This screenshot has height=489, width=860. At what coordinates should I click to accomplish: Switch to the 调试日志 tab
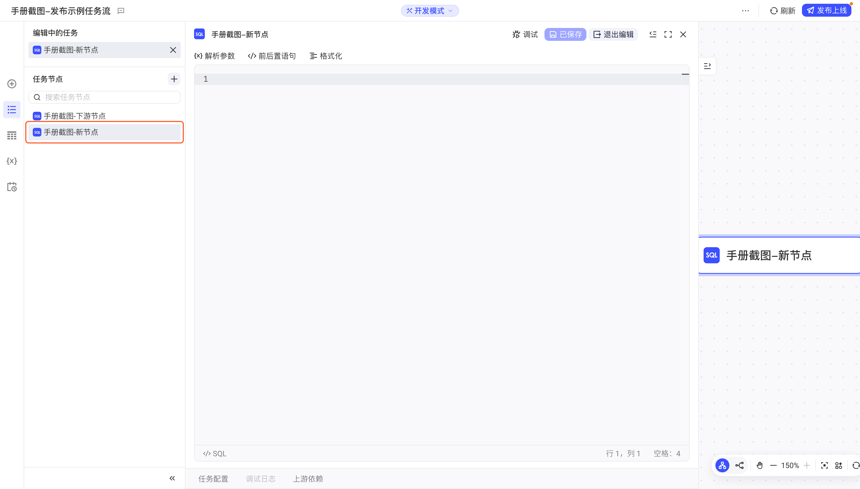click(x=261, y=479)
